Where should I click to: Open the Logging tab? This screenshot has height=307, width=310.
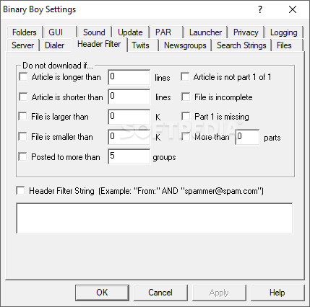(284, 32)
